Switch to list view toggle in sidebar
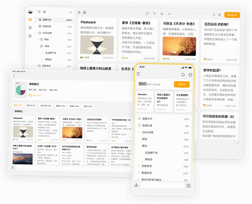This screenshot has width=252, height=204. (39, 12)
